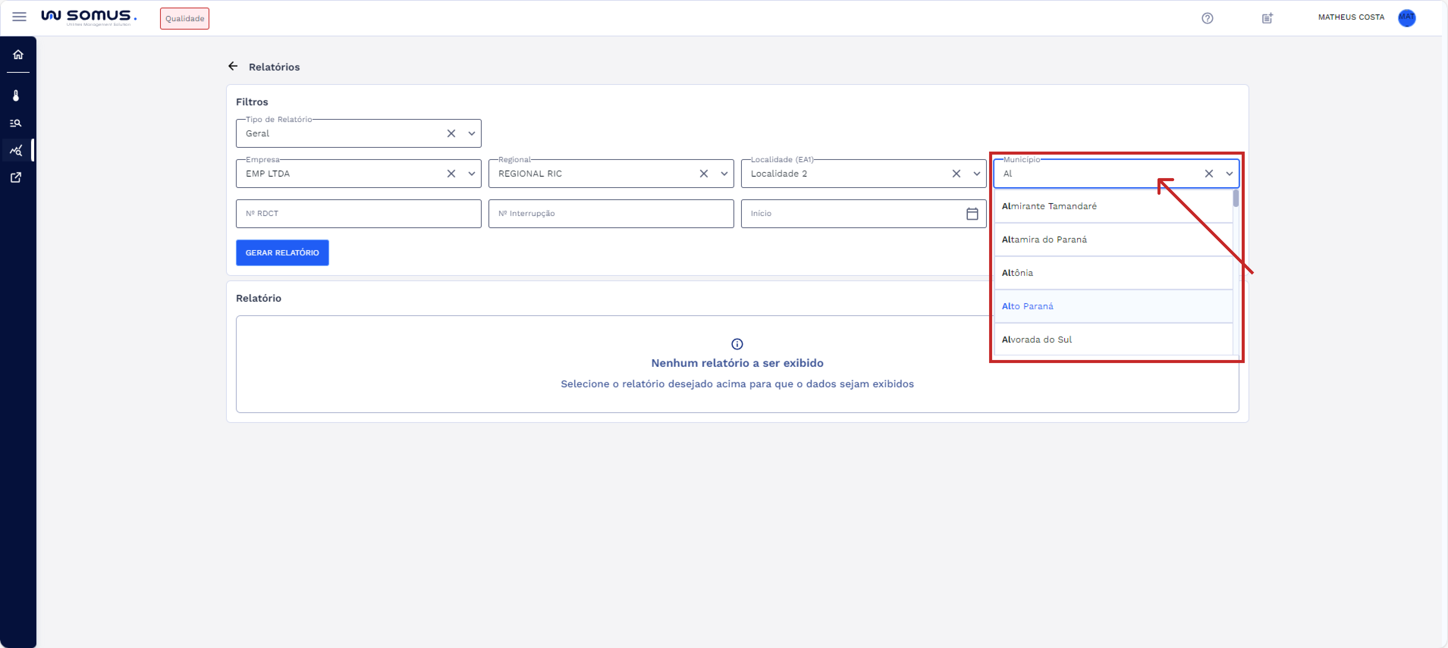Go back using the Relatórios arrow
1448x648 pixels.
(233, 66)
